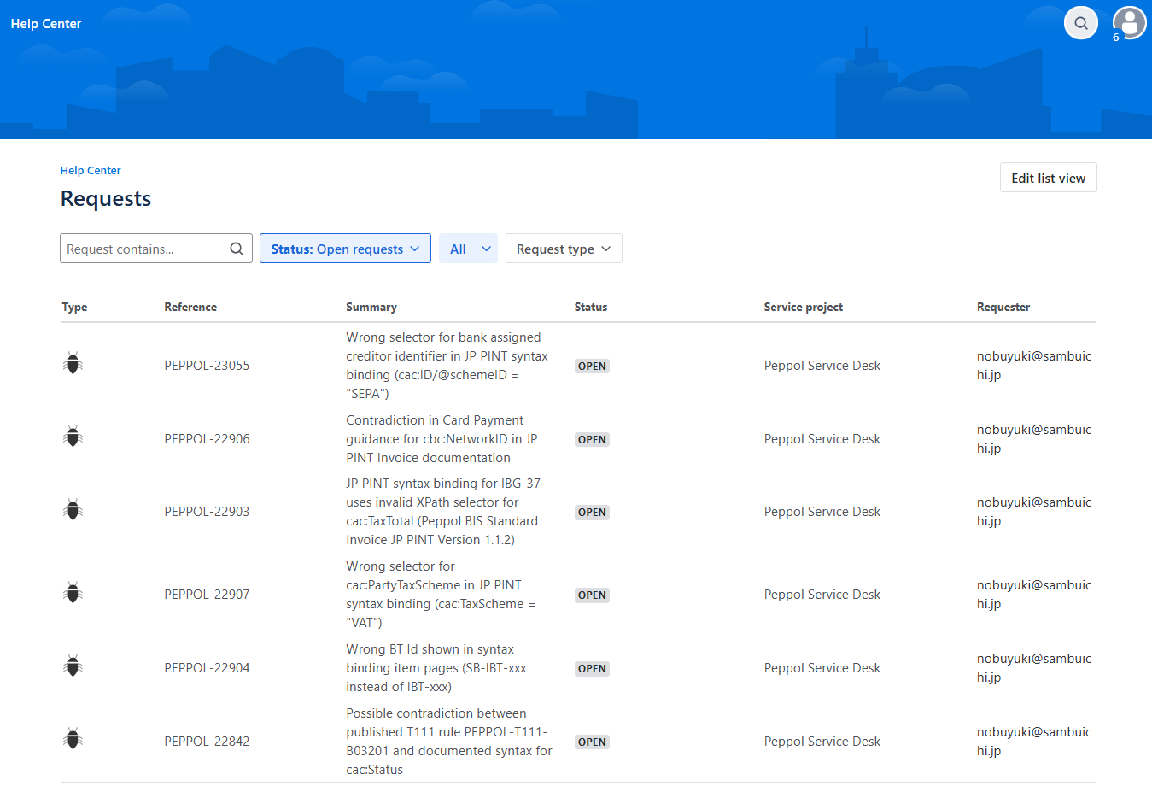This screenshot has height=786, width=1152.
Task: Expand the Status: Open requests dropdown
Action: 345,249
